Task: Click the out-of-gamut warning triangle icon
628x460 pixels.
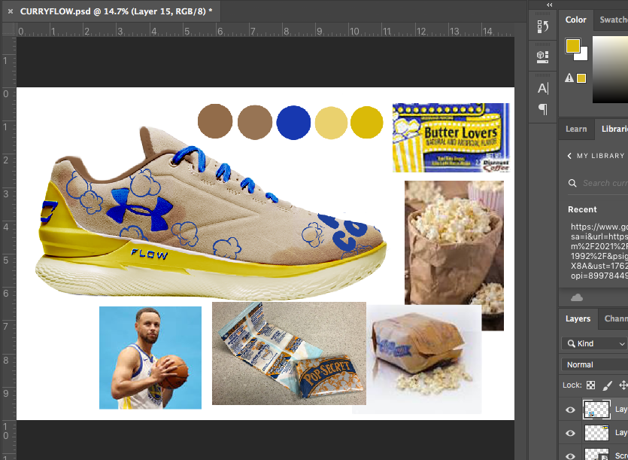Action: point(569,78)
